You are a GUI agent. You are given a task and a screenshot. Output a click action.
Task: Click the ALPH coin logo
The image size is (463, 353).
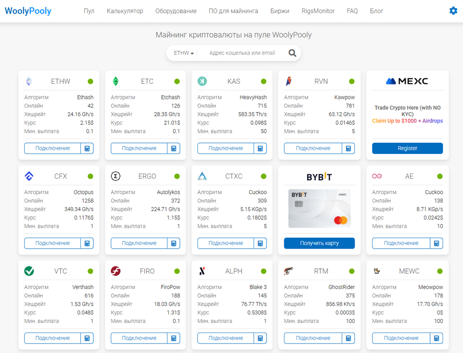pos(202,271)
